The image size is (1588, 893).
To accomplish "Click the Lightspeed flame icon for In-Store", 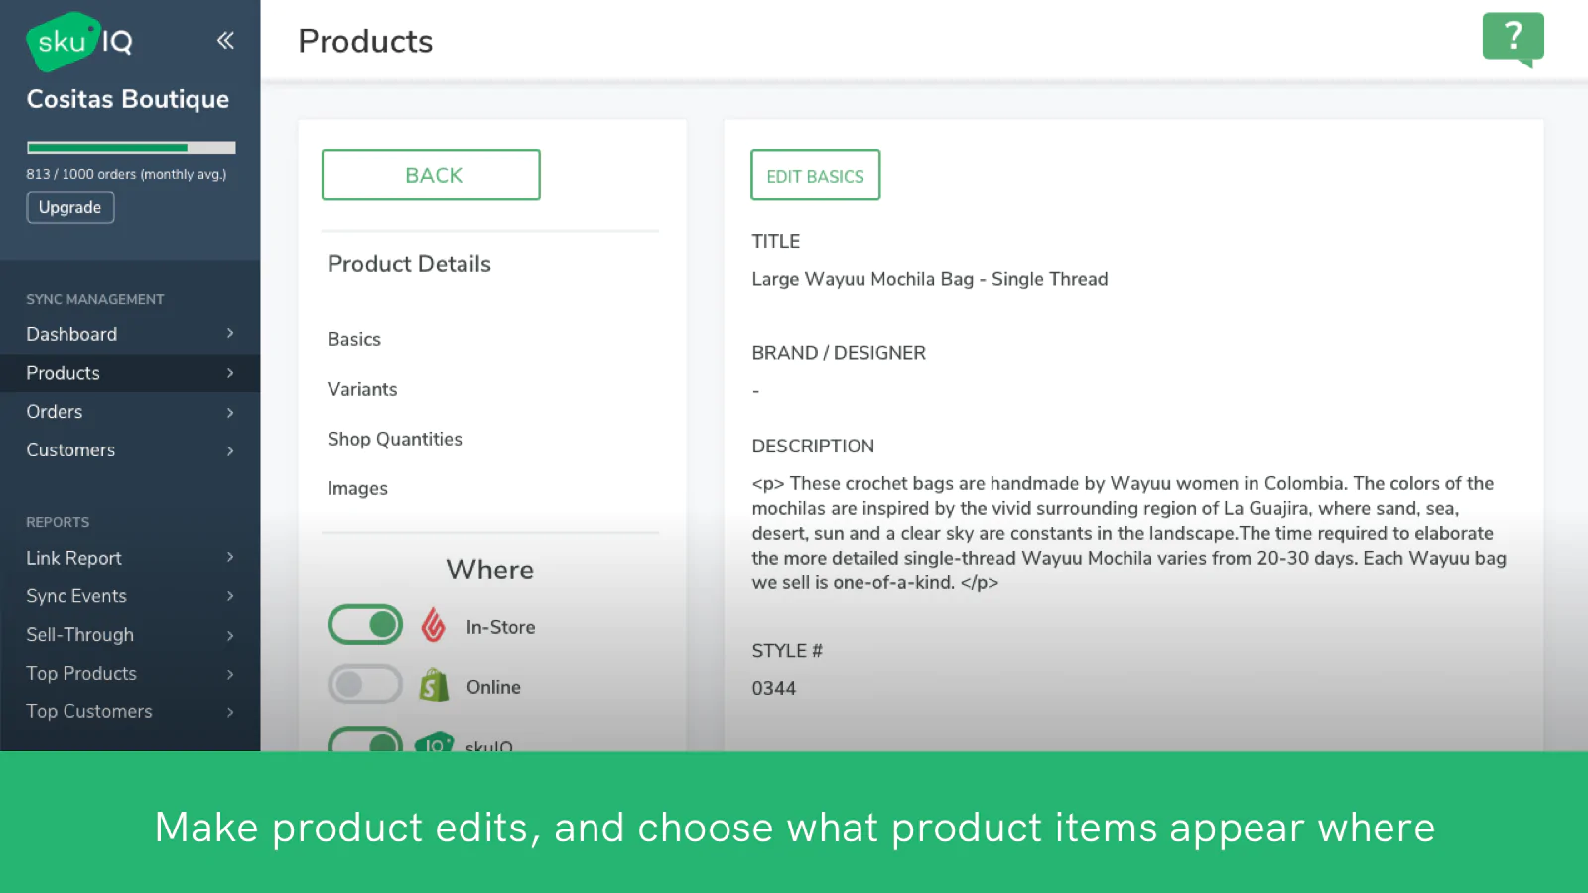I will point(434,626).
